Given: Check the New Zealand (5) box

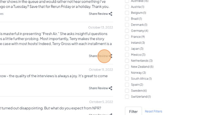Looking at the screenshot, I should coord(127,67).
